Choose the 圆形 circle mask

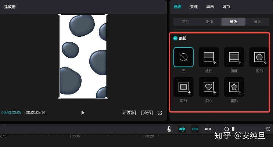click(259, 57)
